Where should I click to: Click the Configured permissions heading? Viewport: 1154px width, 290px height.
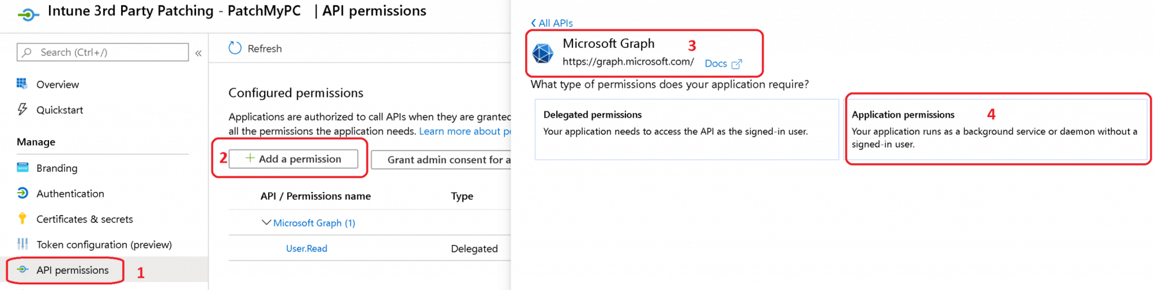[296, 93]
